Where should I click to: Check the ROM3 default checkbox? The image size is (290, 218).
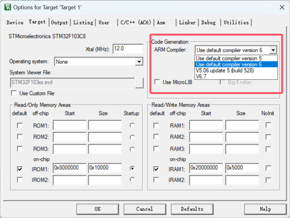(20, 149)
